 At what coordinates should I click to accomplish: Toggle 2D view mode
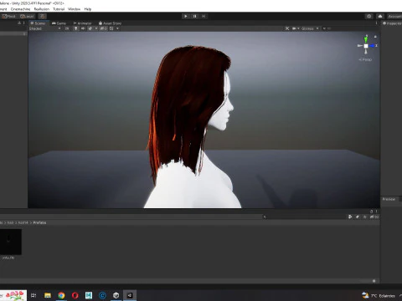67,28
